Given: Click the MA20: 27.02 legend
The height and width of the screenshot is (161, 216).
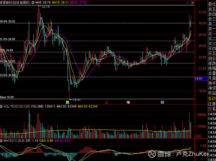Looking at the screenshot, I should [x=79, y=2].
